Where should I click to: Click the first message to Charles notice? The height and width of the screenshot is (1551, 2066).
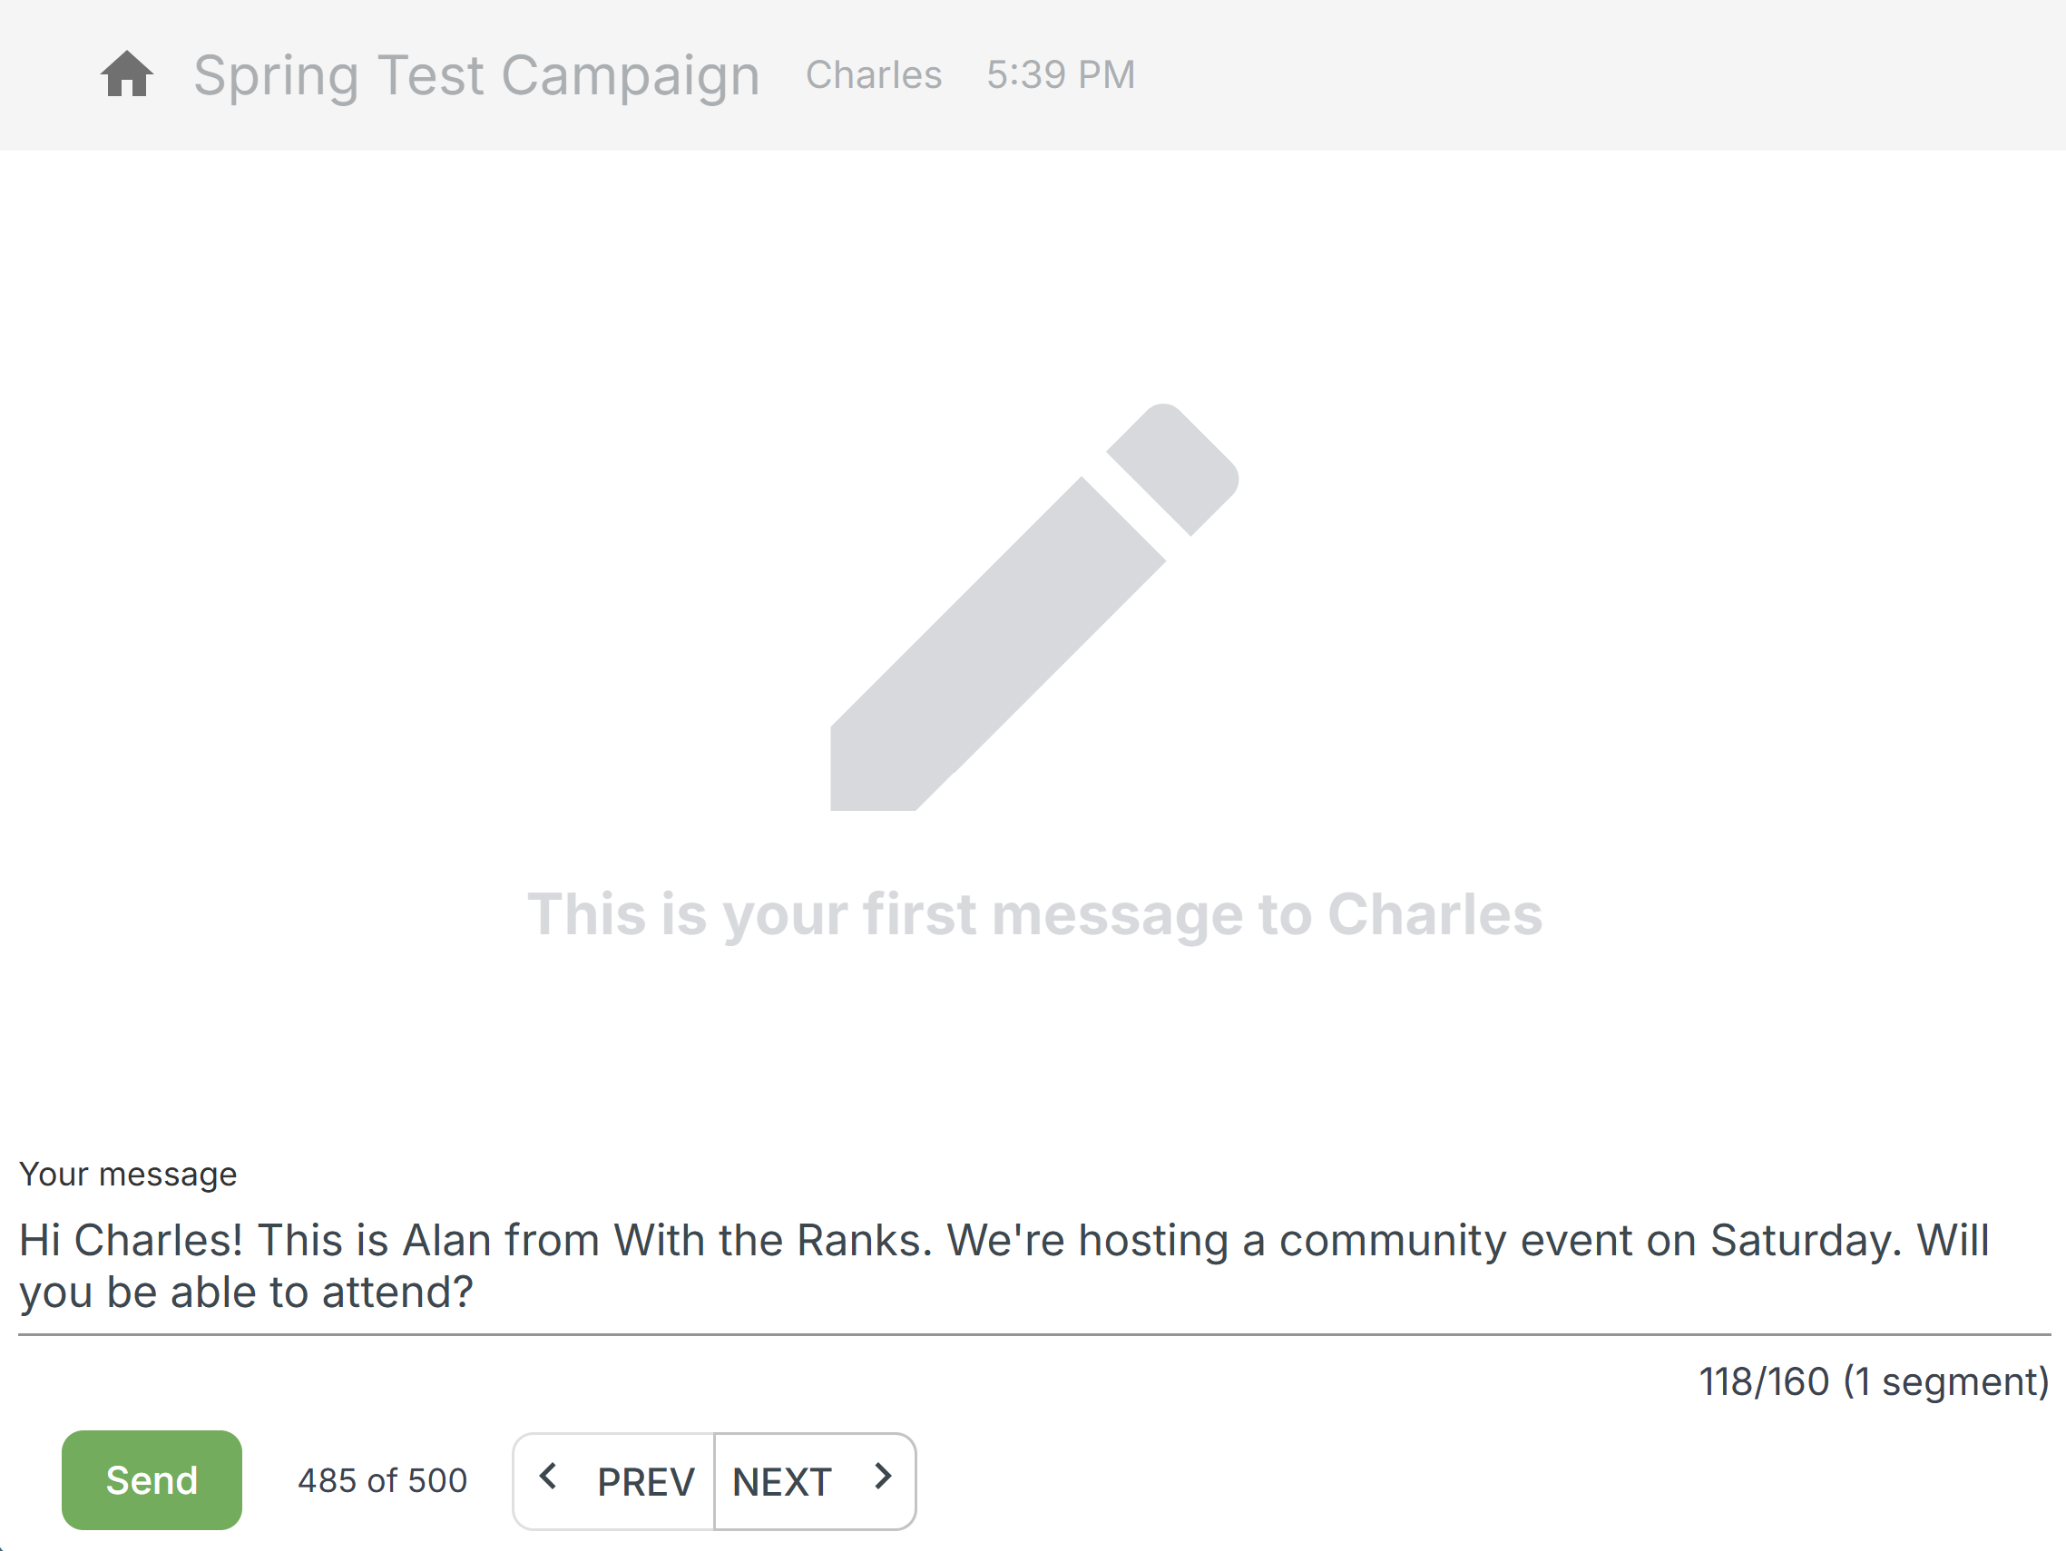[x=1034, y=914]
